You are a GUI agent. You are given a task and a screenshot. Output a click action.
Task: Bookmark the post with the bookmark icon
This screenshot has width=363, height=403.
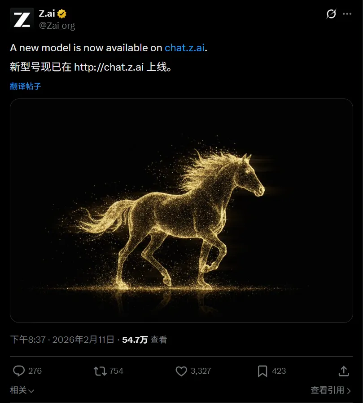coord(262,371)
